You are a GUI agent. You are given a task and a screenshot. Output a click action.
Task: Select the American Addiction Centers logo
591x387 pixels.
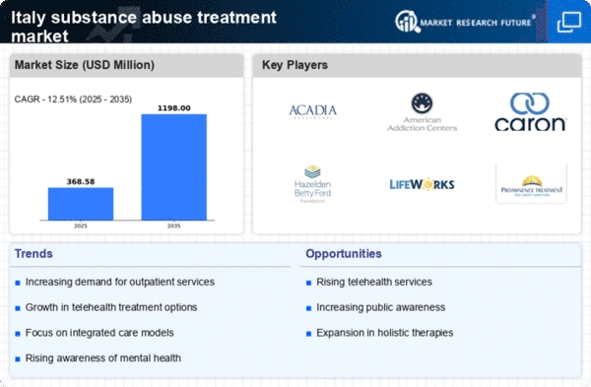click(x=423, y=112)
